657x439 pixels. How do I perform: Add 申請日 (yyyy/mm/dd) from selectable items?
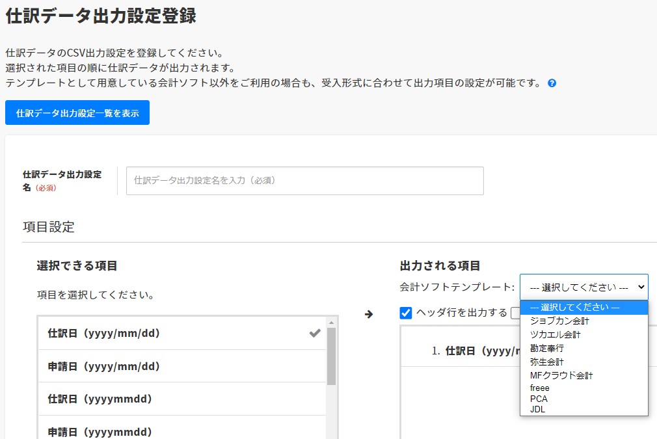click(104, 366)
